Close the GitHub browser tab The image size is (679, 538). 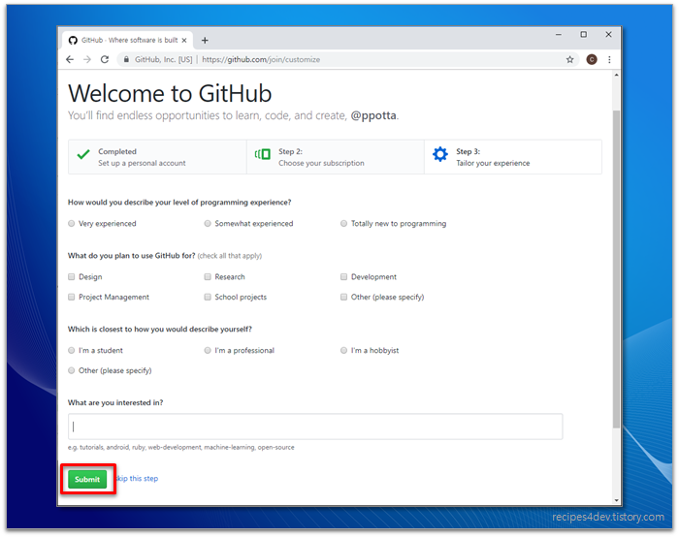click(184, 41)
